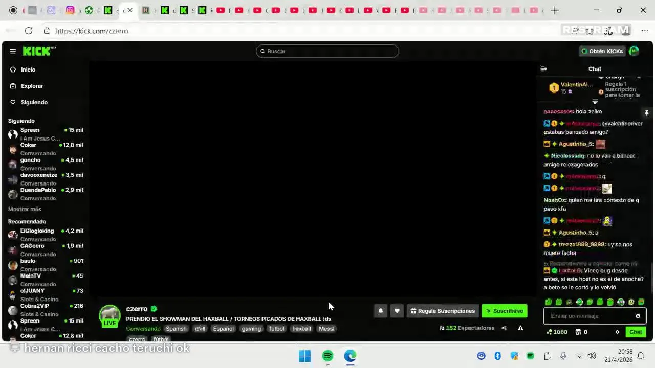Open Spotify from the taskbar
The height and width of the screenshot is (368, 655).
327,356
